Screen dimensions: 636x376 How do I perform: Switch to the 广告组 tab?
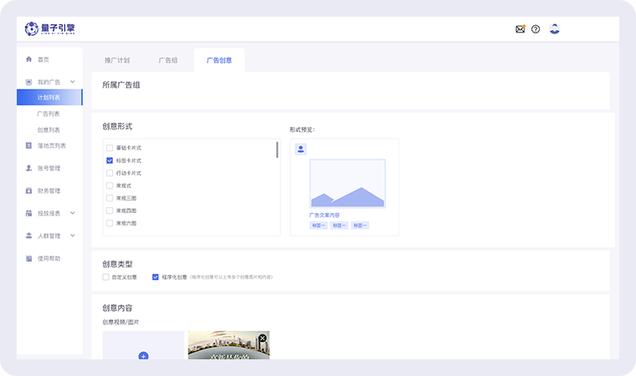pyautogui.click(x=168, y=61)
